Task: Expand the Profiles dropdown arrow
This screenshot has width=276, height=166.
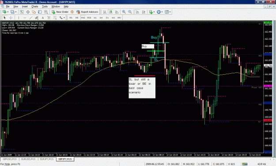Action: (16, 12)
